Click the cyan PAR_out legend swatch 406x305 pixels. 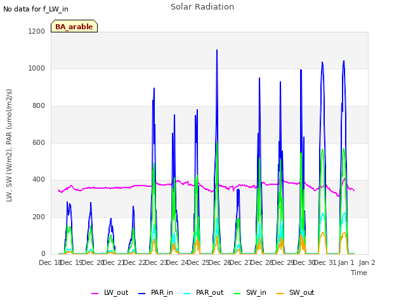[187, 294]
